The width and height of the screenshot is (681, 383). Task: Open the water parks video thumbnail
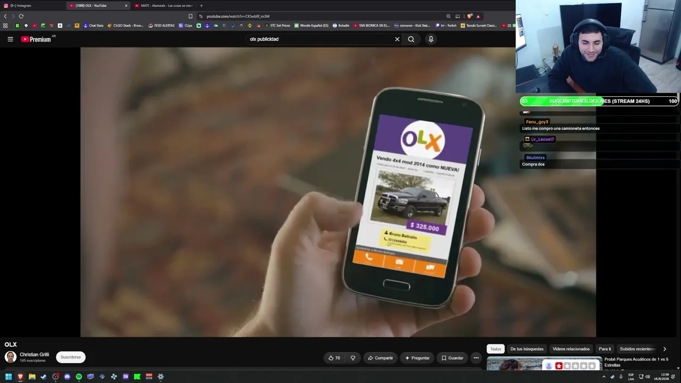(544, 364)
